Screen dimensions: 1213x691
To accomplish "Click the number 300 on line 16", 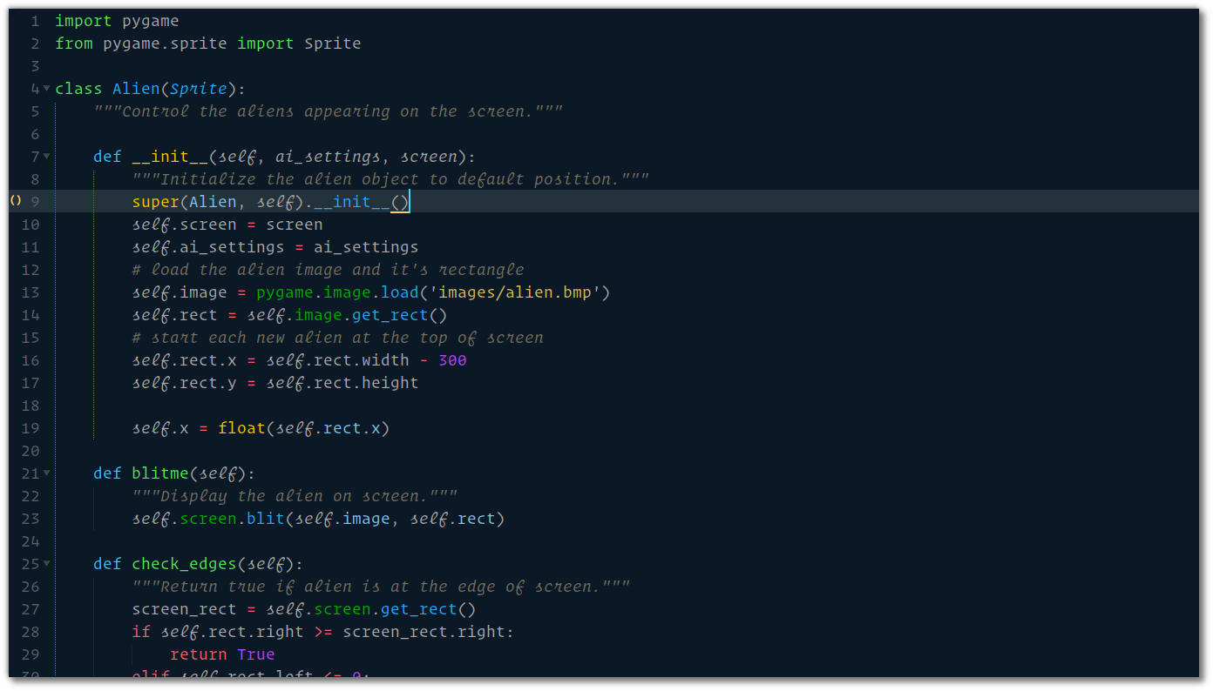I will pos(452,360).
